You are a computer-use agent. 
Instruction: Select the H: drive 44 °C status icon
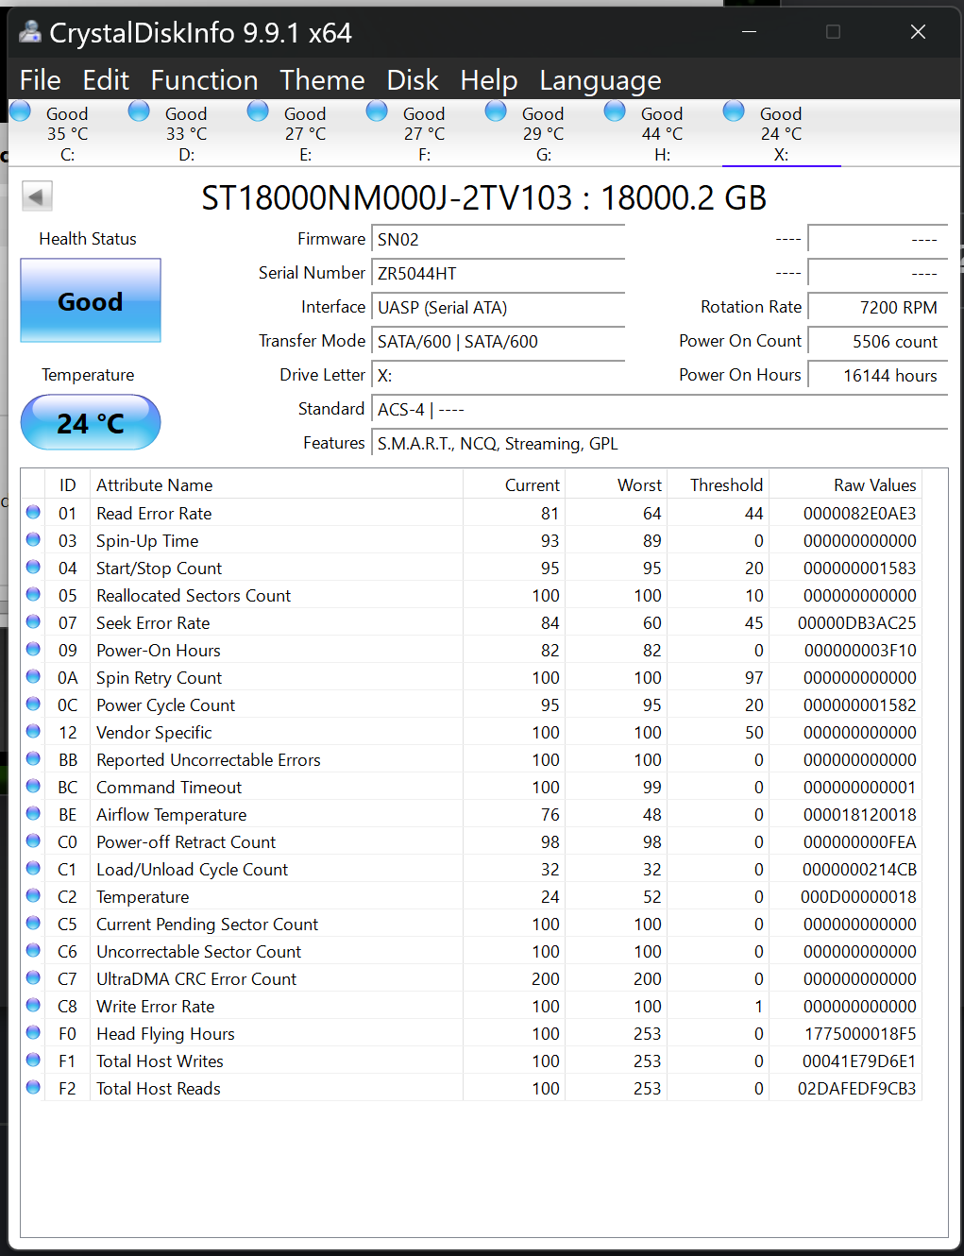click(x=615, y=111)
